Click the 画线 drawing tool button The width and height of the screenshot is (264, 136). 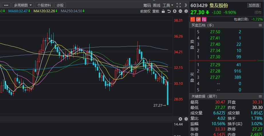pyautogui.click(x=157, y=5)
